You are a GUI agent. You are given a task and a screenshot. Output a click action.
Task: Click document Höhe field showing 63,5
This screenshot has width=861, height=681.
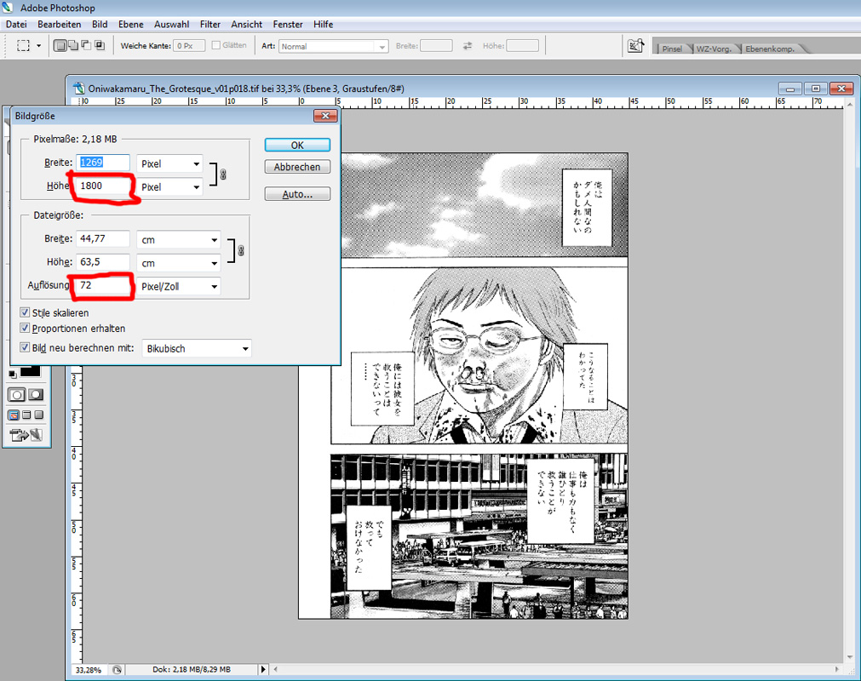[x=103, y=261]
